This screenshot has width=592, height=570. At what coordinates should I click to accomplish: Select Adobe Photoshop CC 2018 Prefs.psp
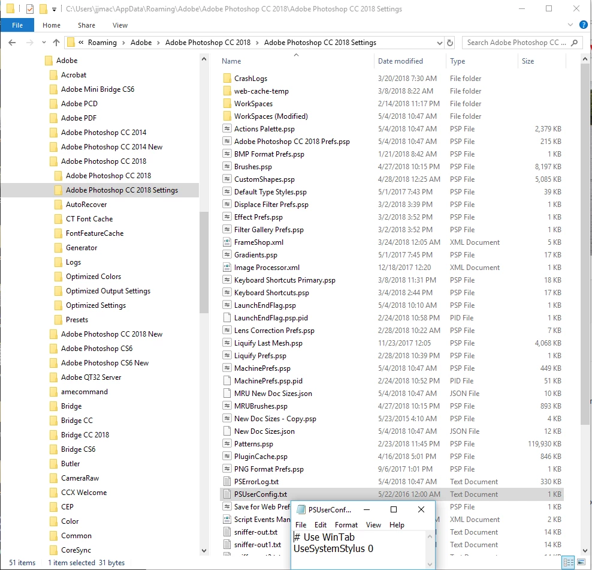[292, 142]
